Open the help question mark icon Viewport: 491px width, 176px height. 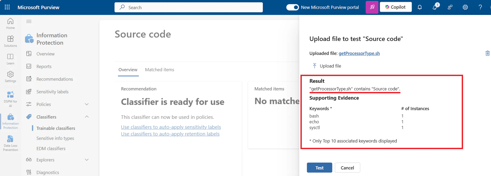coord(480,7)
